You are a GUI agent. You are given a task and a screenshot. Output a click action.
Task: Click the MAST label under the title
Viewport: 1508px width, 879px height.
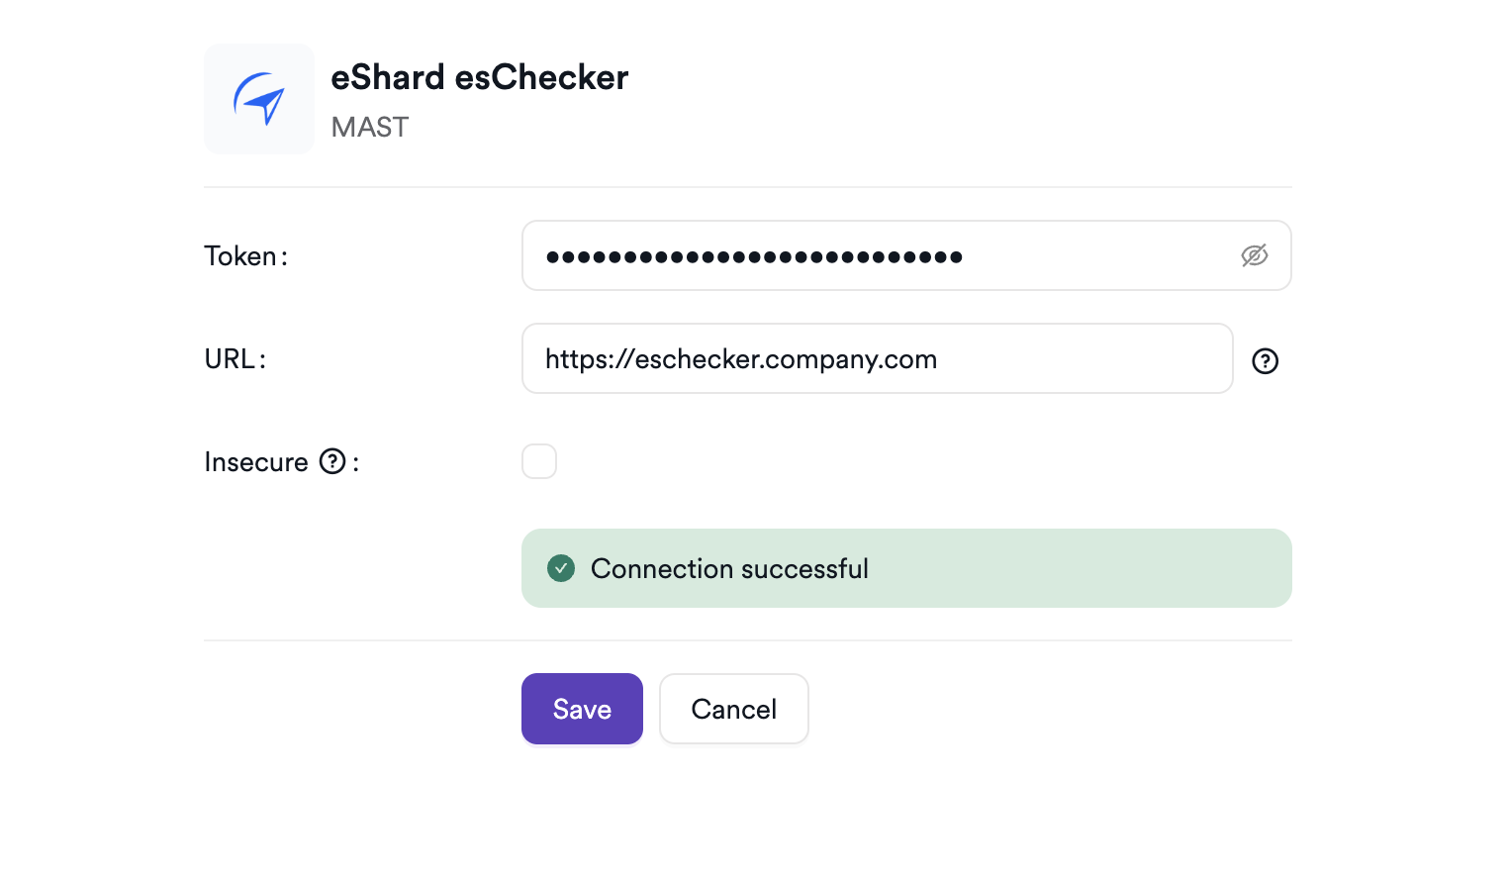(x=369, y=127)
